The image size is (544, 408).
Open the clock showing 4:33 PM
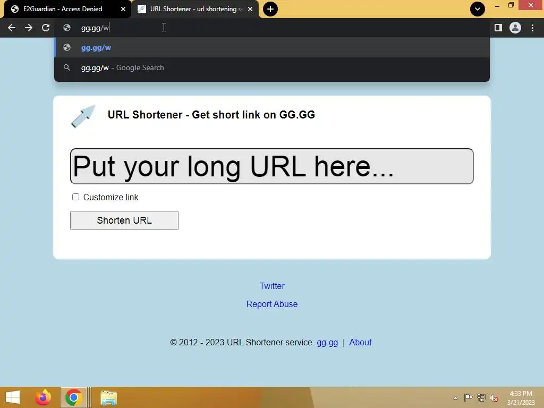click(x=521, y=398)
